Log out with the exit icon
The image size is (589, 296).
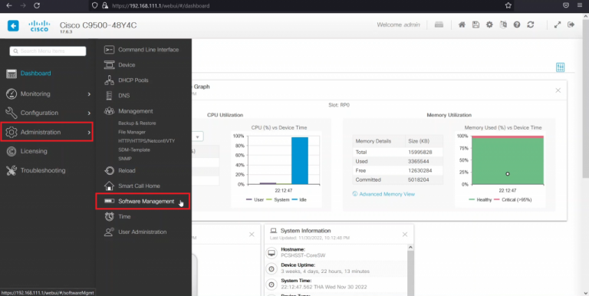tap(571, 25)
